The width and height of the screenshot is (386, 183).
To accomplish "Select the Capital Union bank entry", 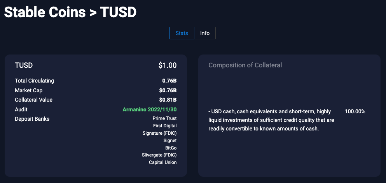I will coord(162,162).
